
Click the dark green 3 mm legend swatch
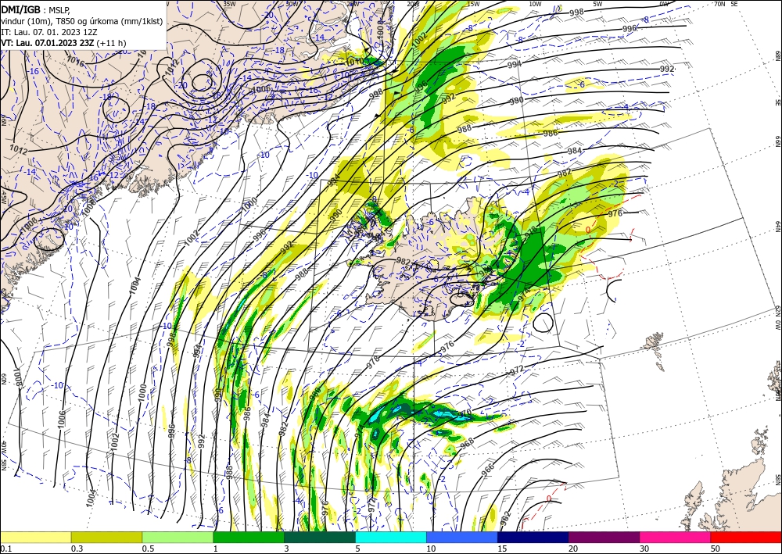320,537
